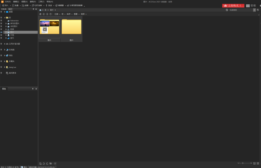Switch to the 编目 catalog tab
The height and width of the screenshot is (168, 261).
coord(10,9)
